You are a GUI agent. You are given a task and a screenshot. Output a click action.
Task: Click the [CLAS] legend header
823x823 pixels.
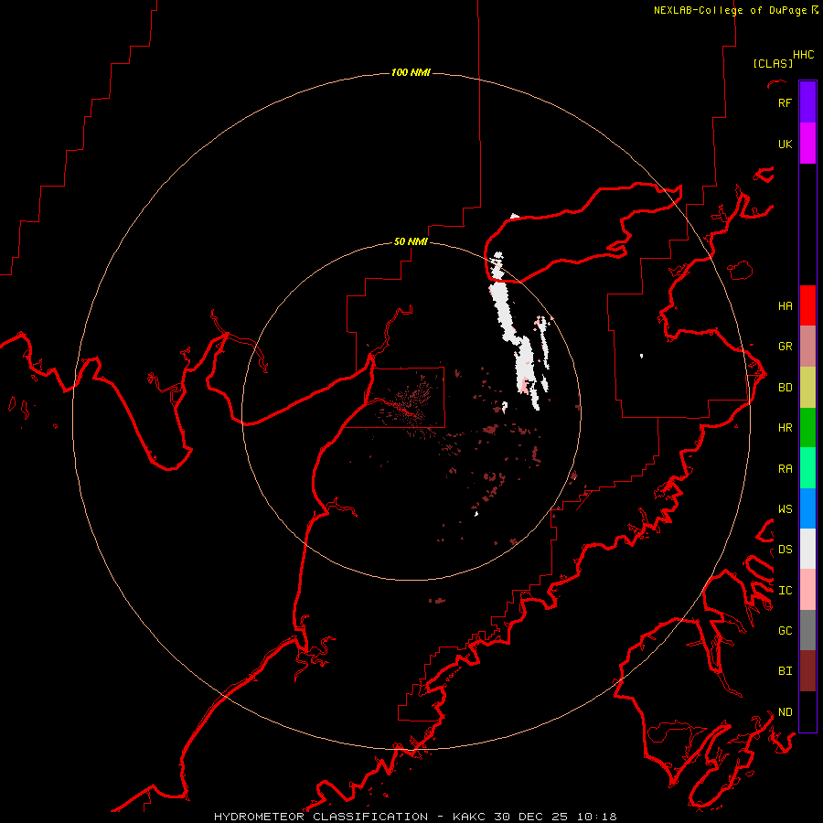click(x=773, y=63)
